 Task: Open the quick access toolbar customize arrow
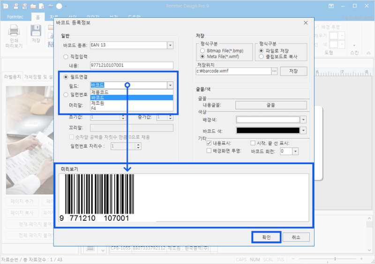[66, 6]
